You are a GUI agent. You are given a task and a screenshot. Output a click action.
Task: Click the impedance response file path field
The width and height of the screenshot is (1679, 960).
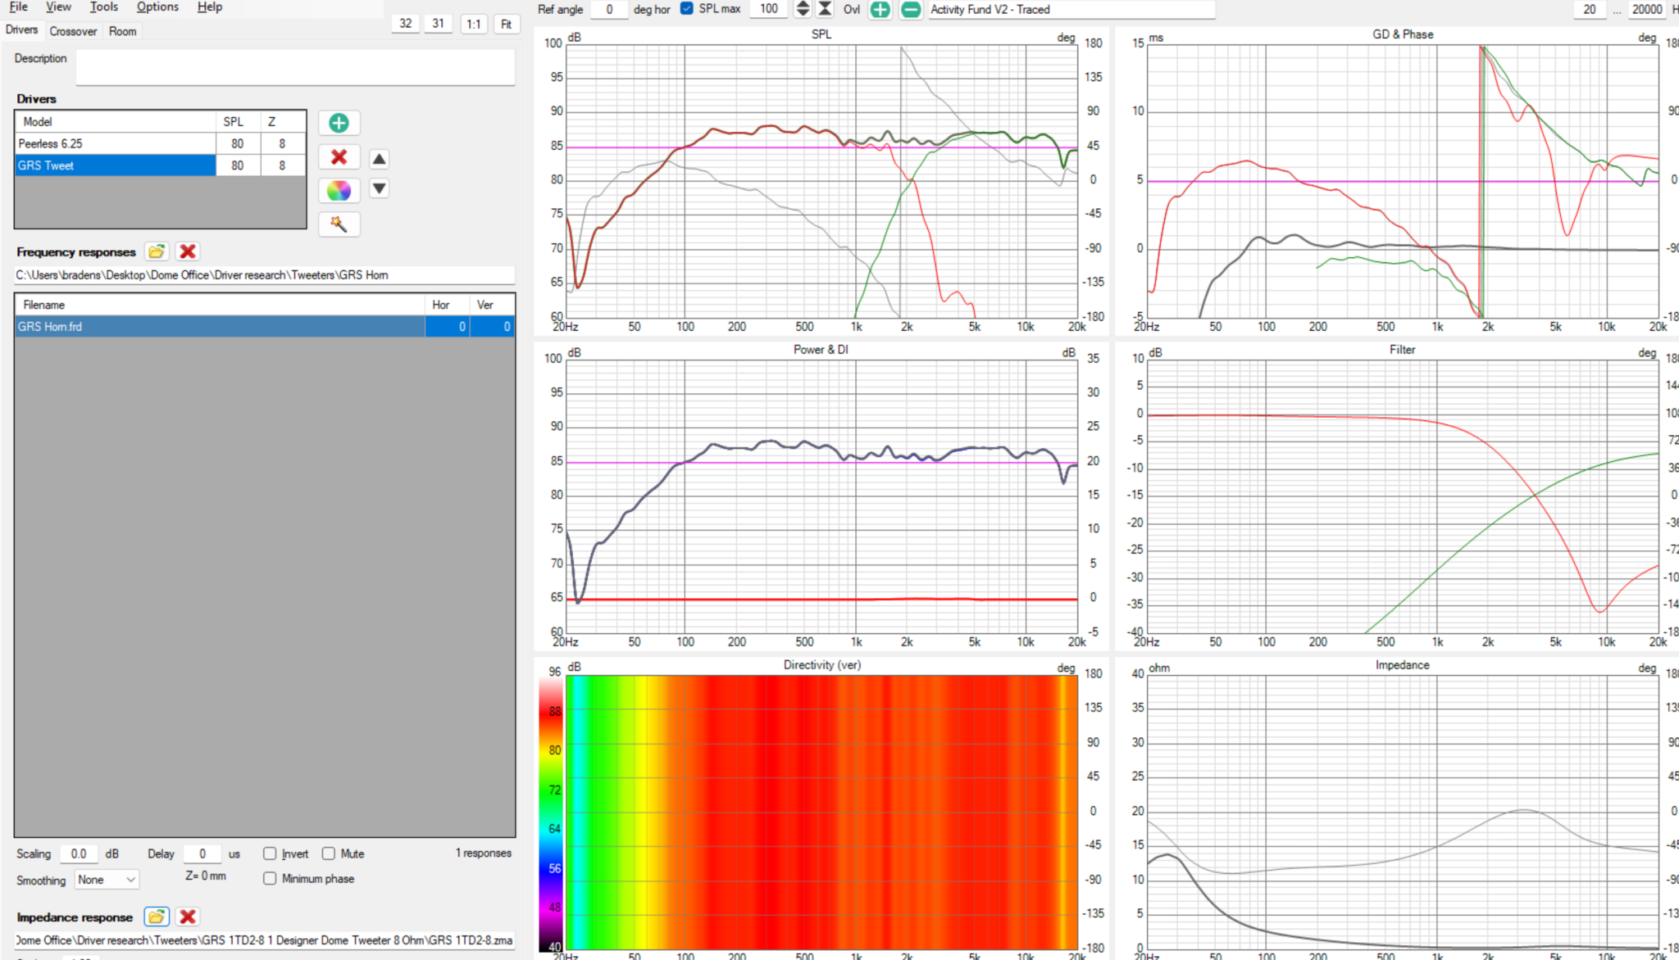[x=264, y=940]
